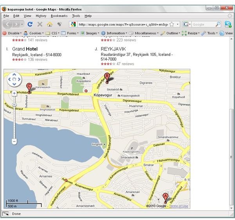
Task: Click the scrollbar up arrow
Action: pos(231,39)
